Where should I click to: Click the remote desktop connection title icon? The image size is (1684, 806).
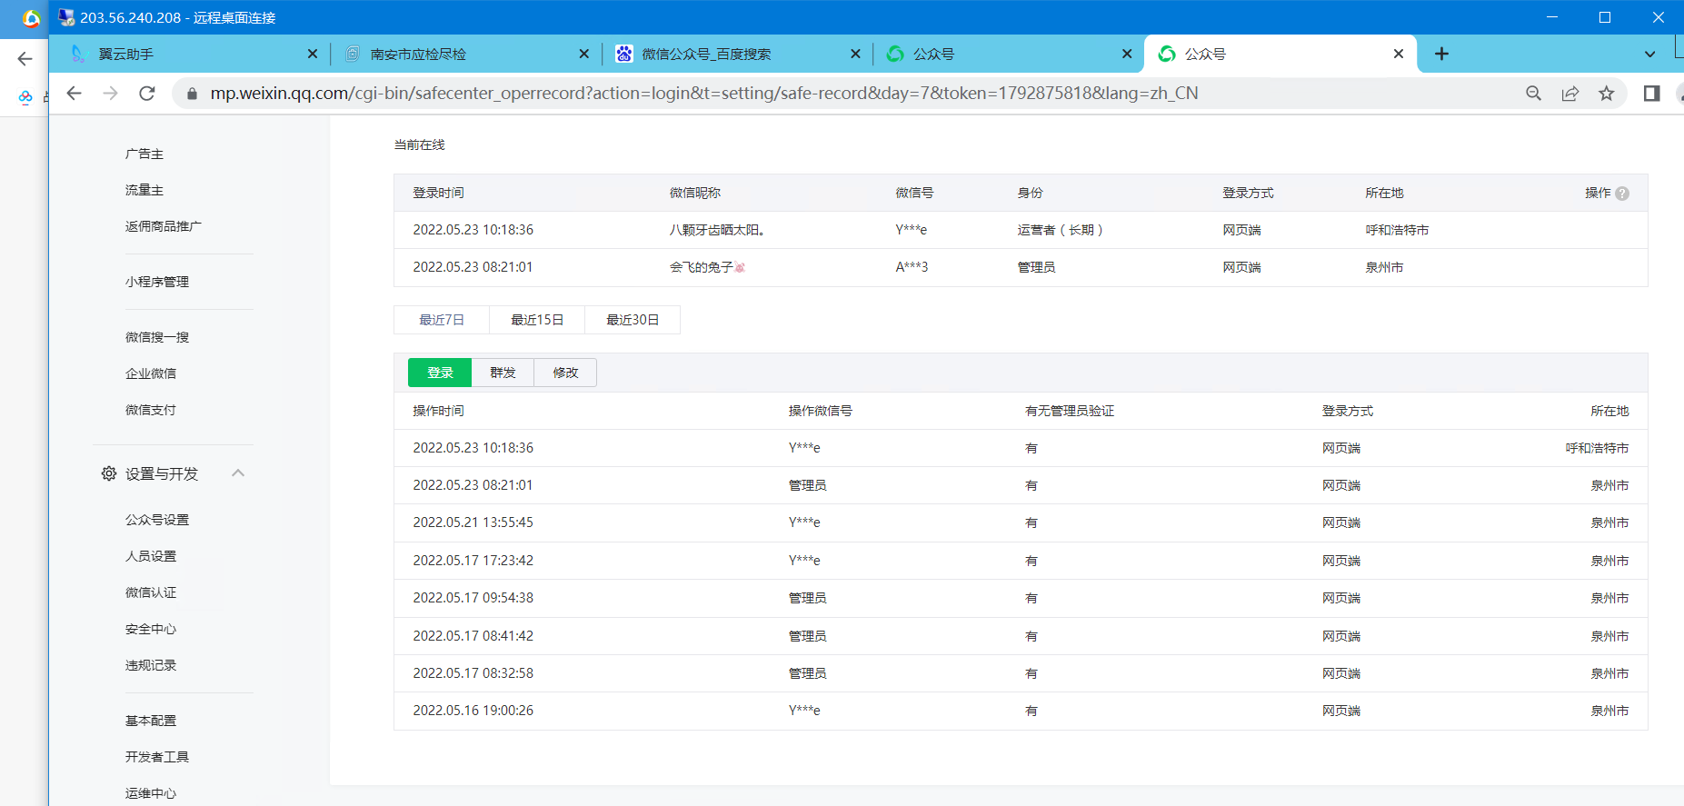66,17
